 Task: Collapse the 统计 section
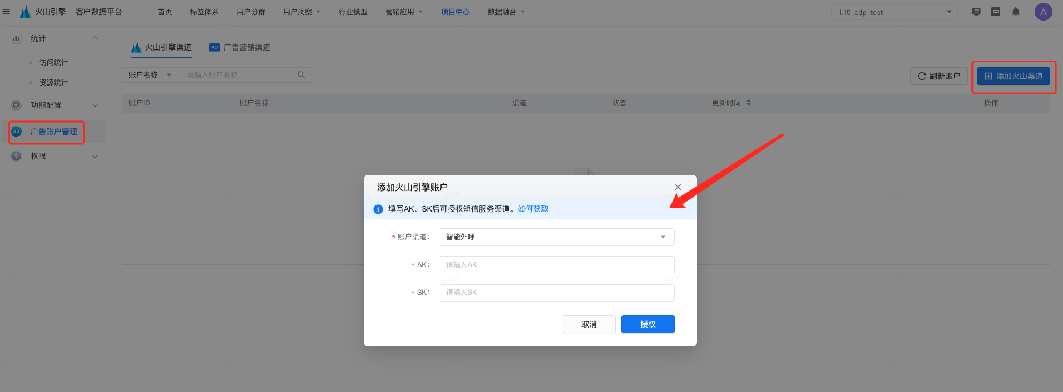pos(95,38)
